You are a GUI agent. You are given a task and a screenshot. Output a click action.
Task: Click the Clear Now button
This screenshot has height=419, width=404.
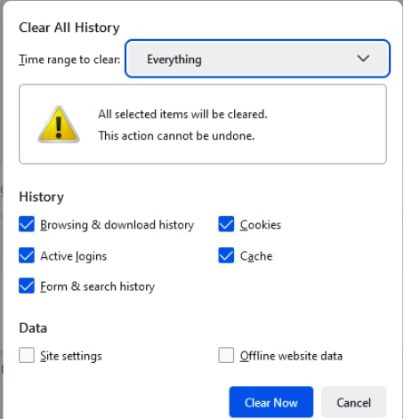coord(271,402)
